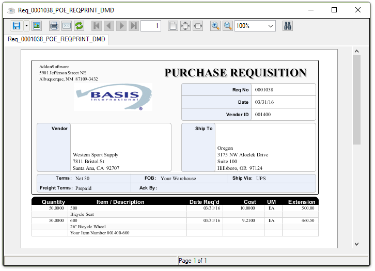Click the extension amount 500.00
Screen dimensions: 375x271
(x=308, y=208)
